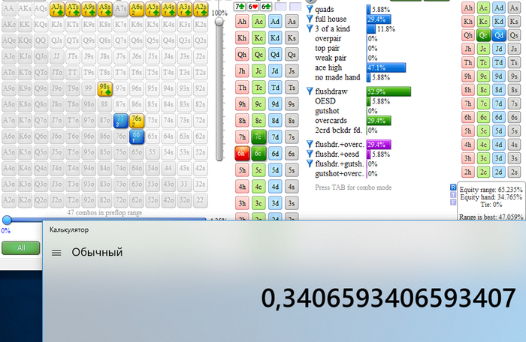526x342 pixels.
Task: Pick Jd in the far-right card grid
Action: point(499,49)
